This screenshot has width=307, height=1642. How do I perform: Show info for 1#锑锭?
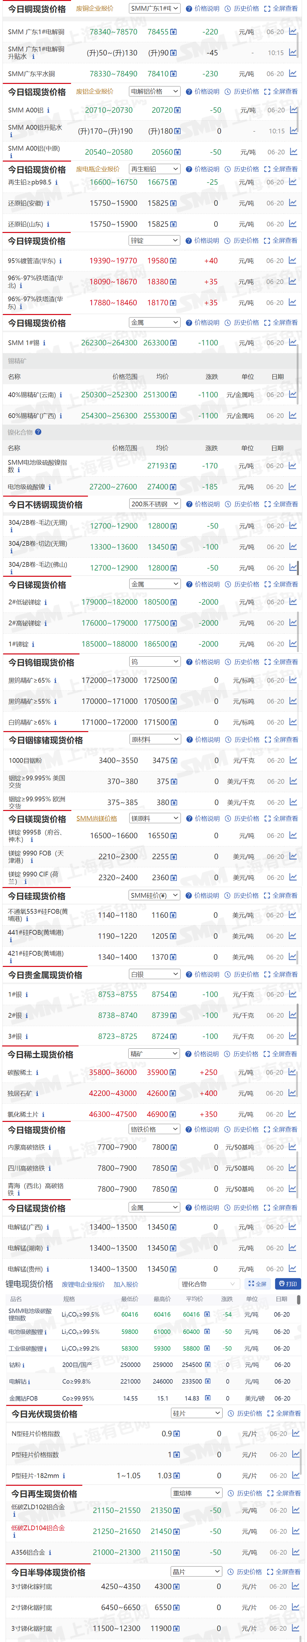click(33, 644)
